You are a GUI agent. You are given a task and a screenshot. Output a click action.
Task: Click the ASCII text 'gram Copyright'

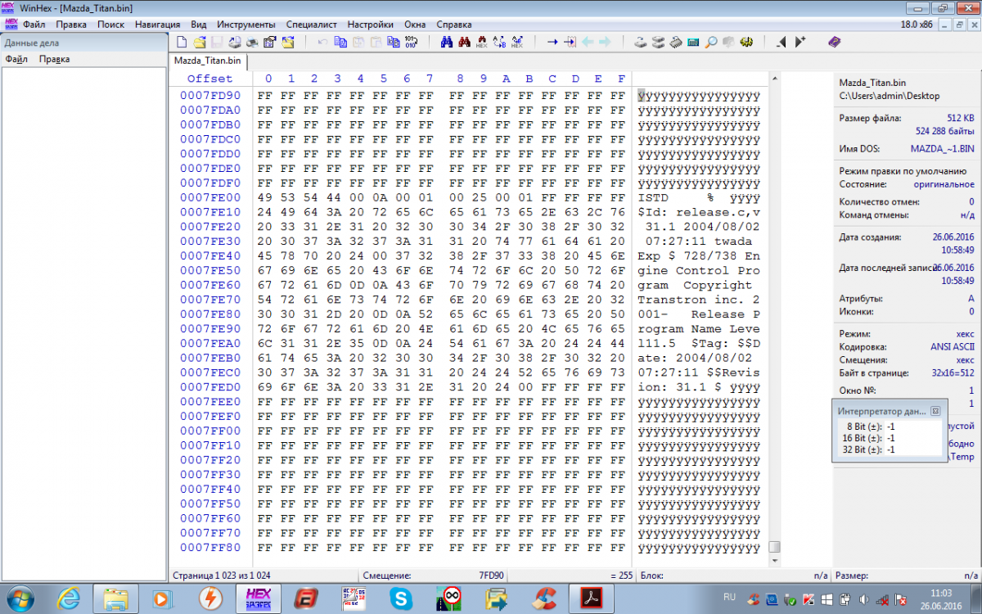(695, 285)
